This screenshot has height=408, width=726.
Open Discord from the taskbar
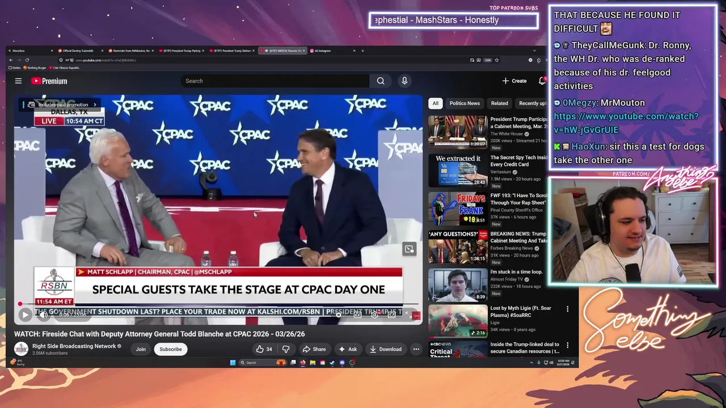(x=342, y=363)
